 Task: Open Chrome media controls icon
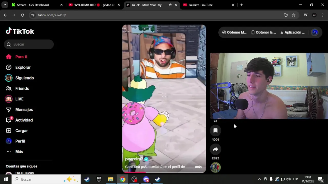pyautogui.click(x=305, y=15)
